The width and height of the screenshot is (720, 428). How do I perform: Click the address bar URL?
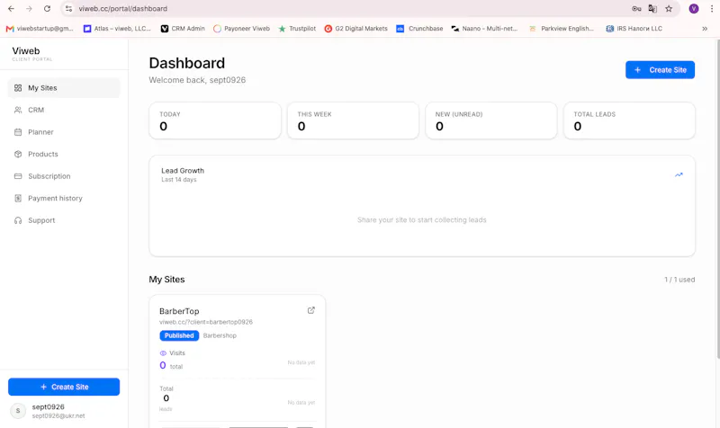point(123,9)
